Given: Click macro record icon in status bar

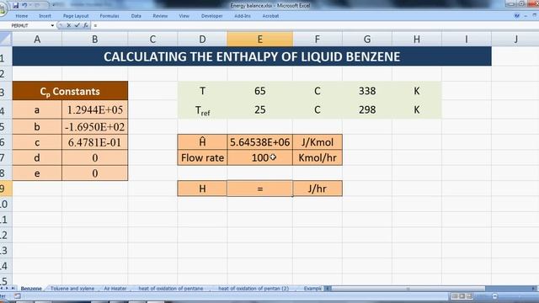Looking at the screenshot, I should click(17, 295).
